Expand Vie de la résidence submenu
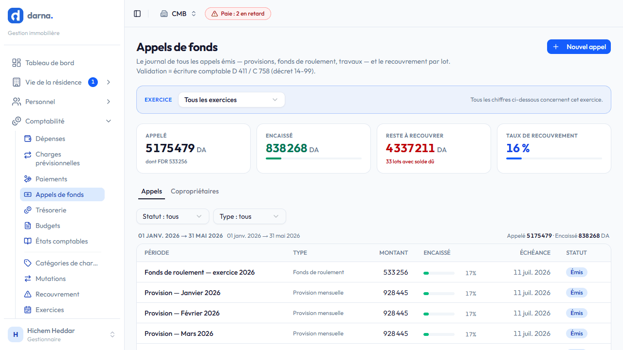623x350 pixels. tap(109, 82)
